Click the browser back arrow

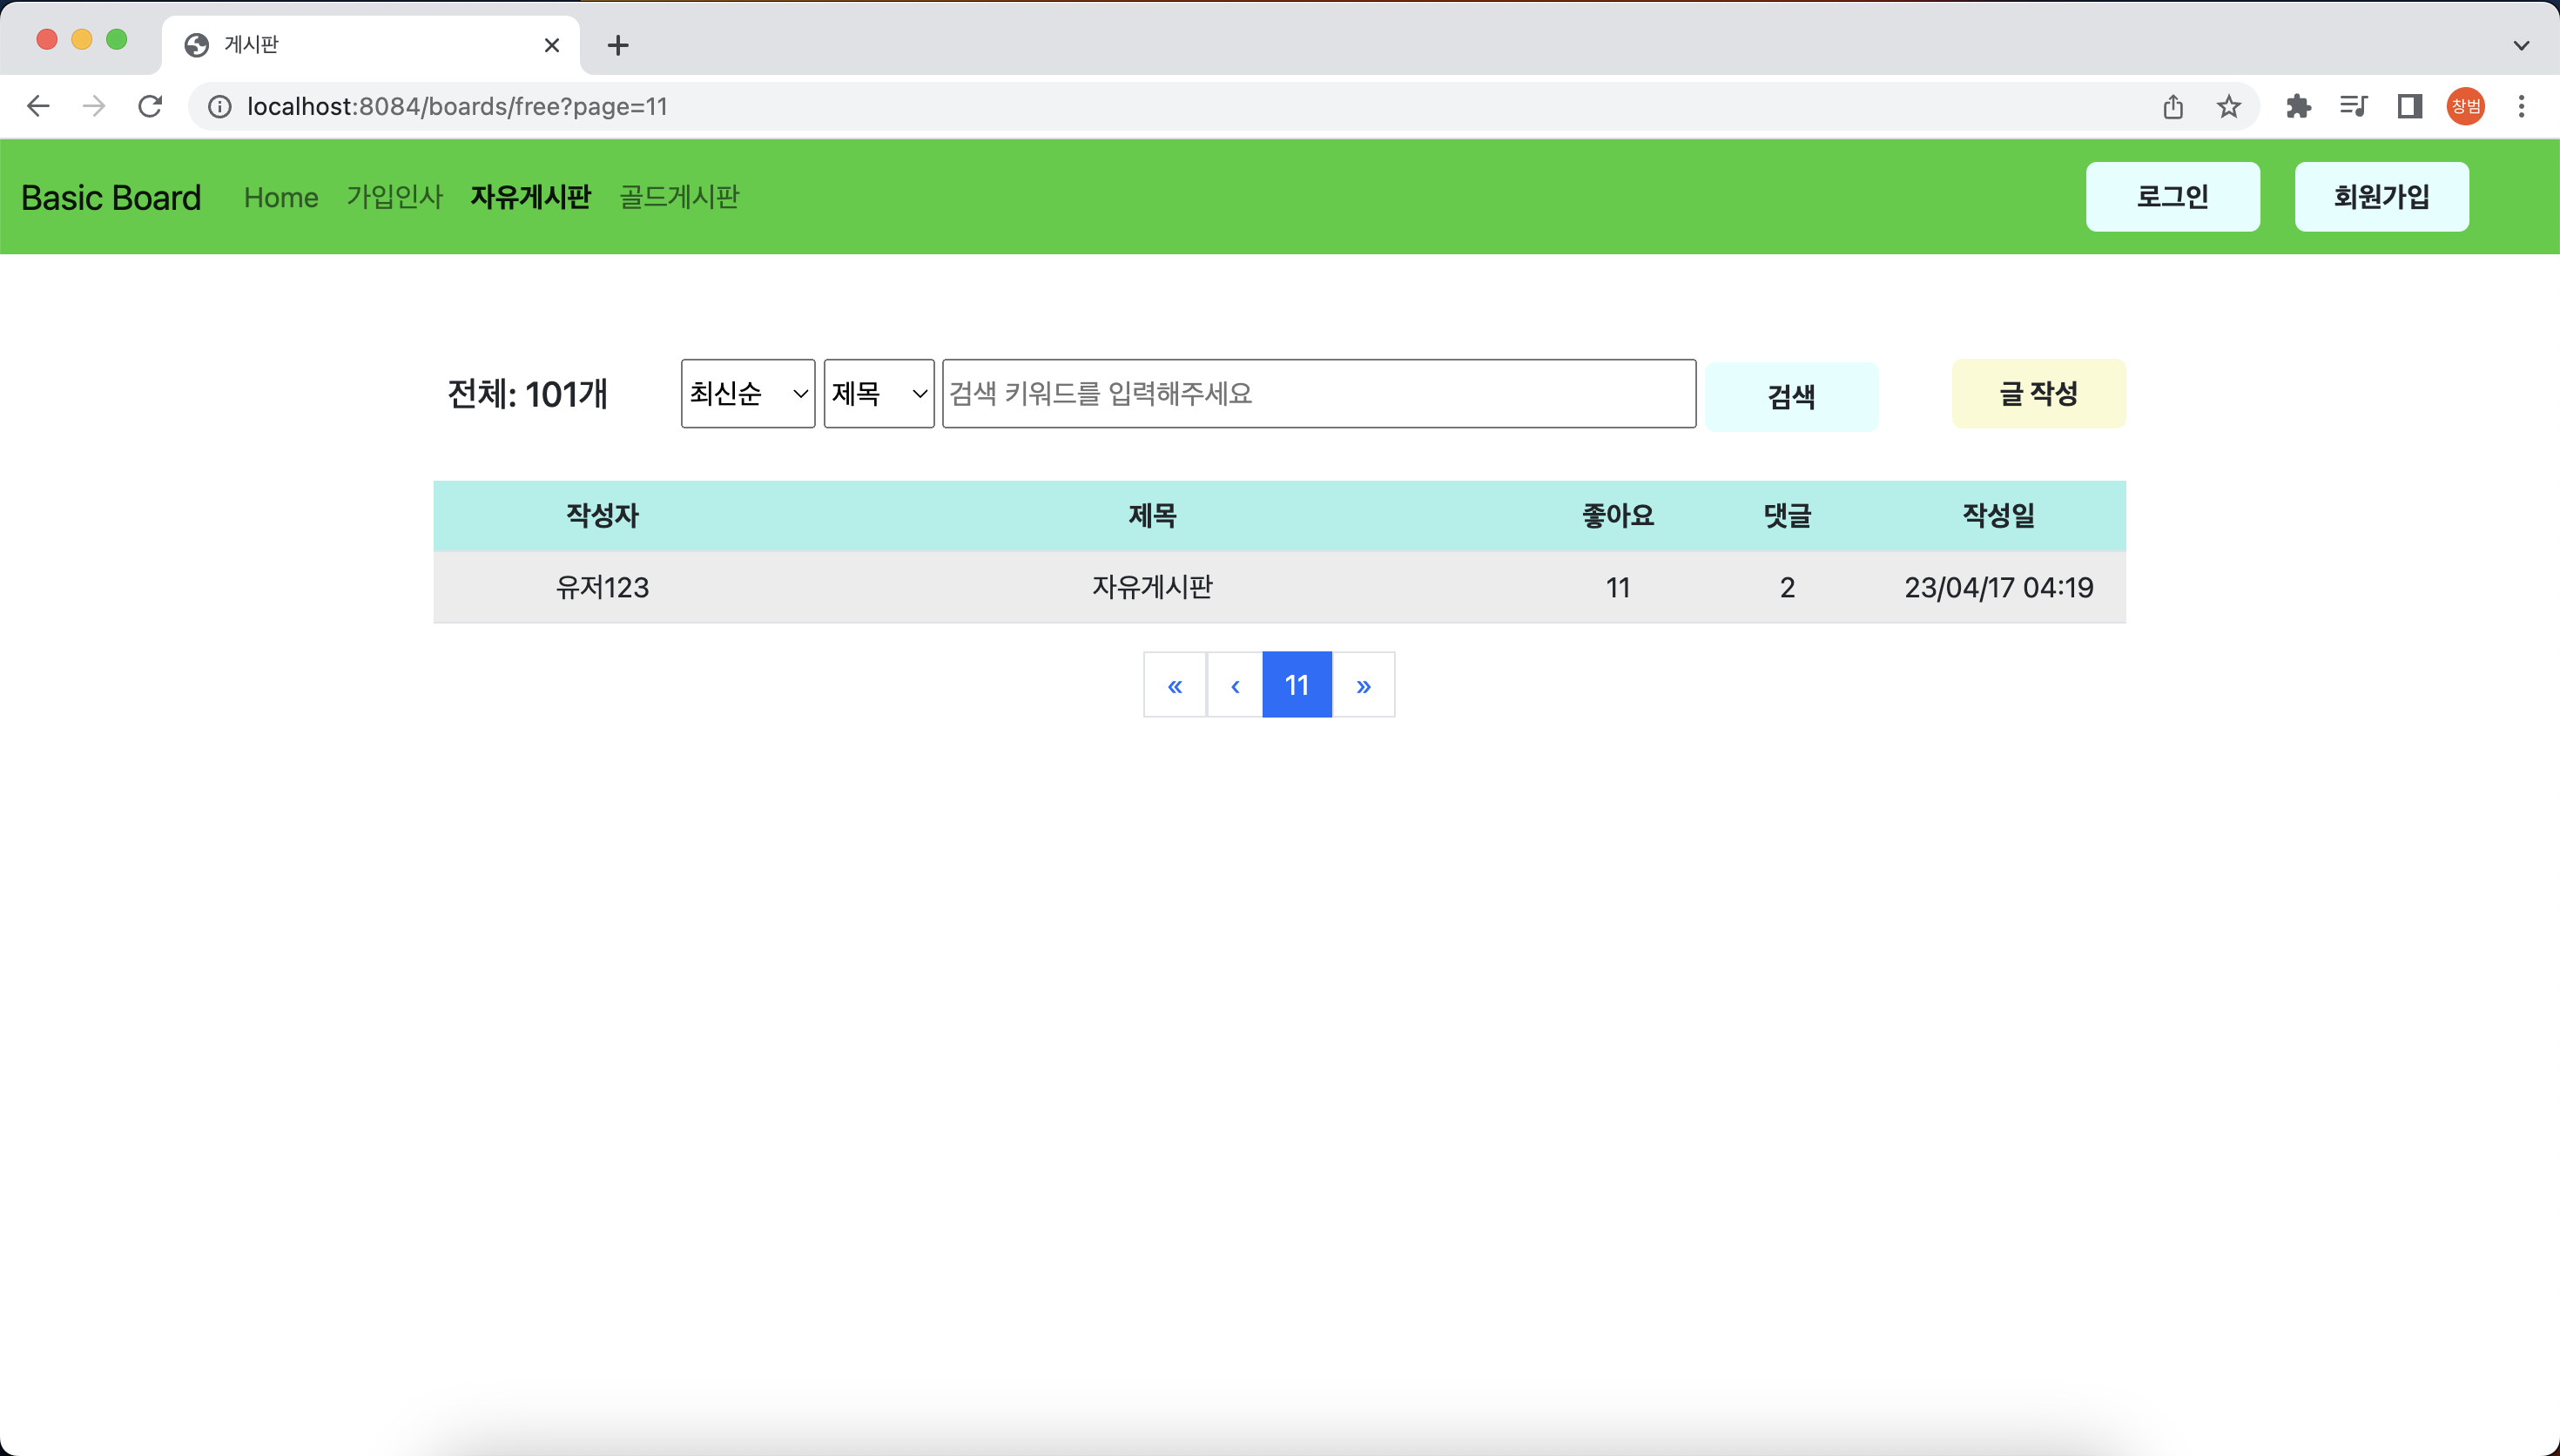click(38, 106)
